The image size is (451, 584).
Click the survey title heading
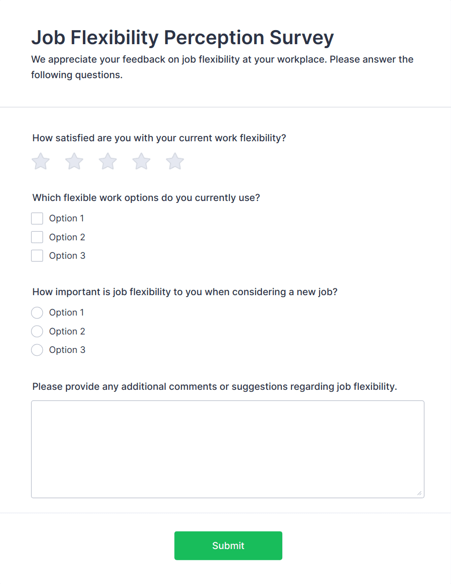[x=182, y=37]
